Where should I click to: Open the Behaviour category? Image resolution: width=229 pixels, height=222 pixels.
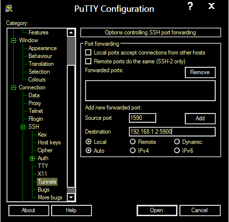tap(40, 56)
